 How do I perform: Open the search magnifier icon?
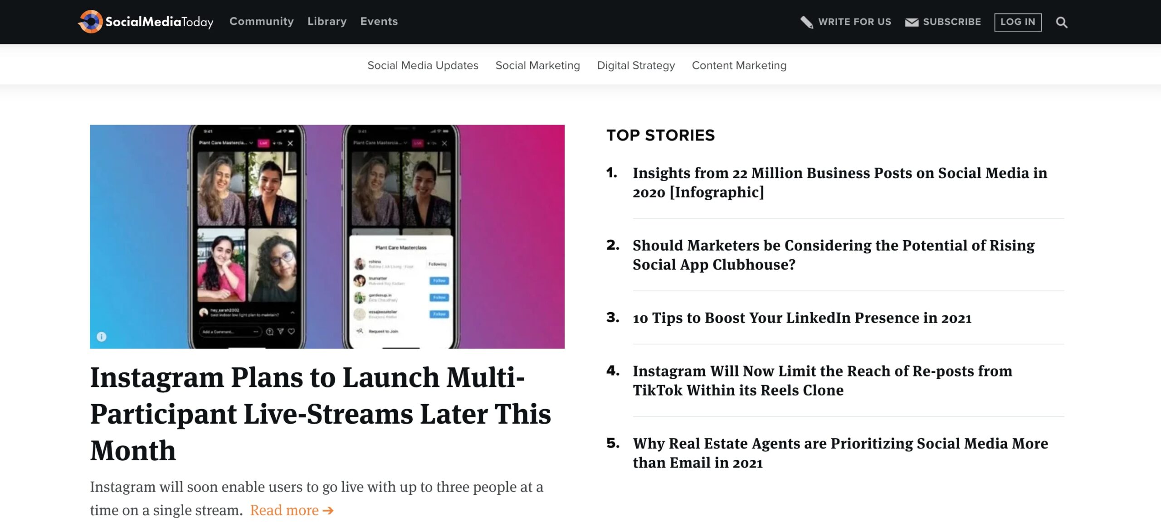(x=1061, y=22)
